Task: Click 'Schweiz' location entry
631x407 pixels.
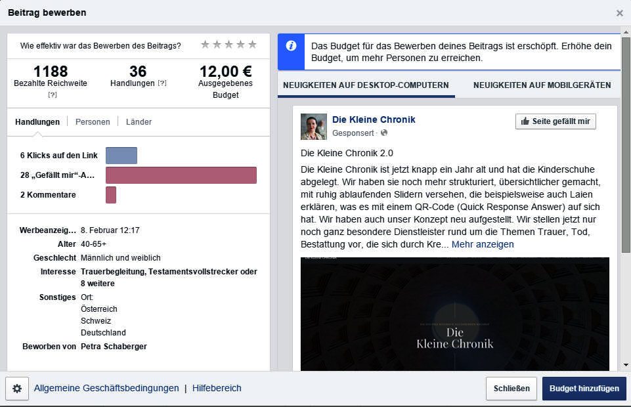Action: coord(96,321)
